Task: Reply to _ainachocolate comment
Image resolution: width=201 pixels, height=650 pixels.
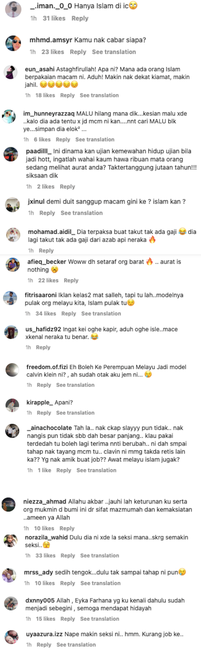Action: pyautogui.click(x=64, y=470)
